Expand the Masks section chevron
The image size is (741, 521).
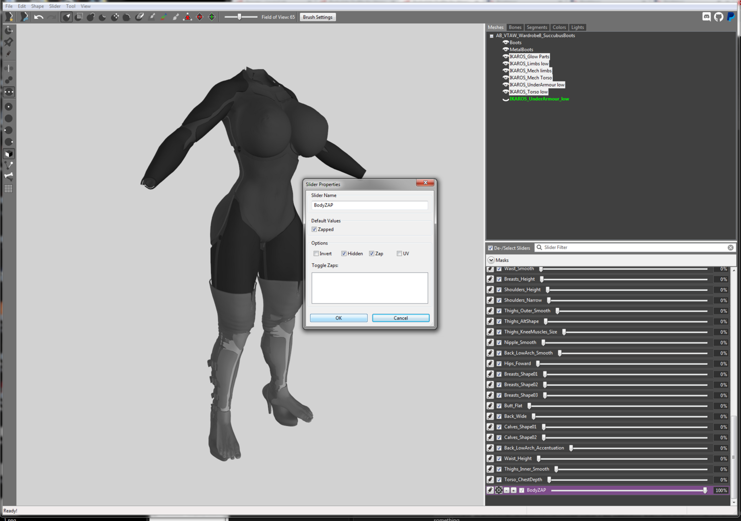(x=491, y=260)
